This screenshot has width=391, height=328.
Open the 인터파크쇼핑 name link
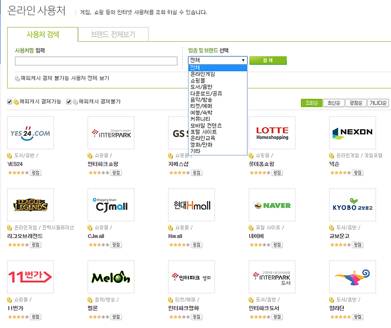(103, 164)
